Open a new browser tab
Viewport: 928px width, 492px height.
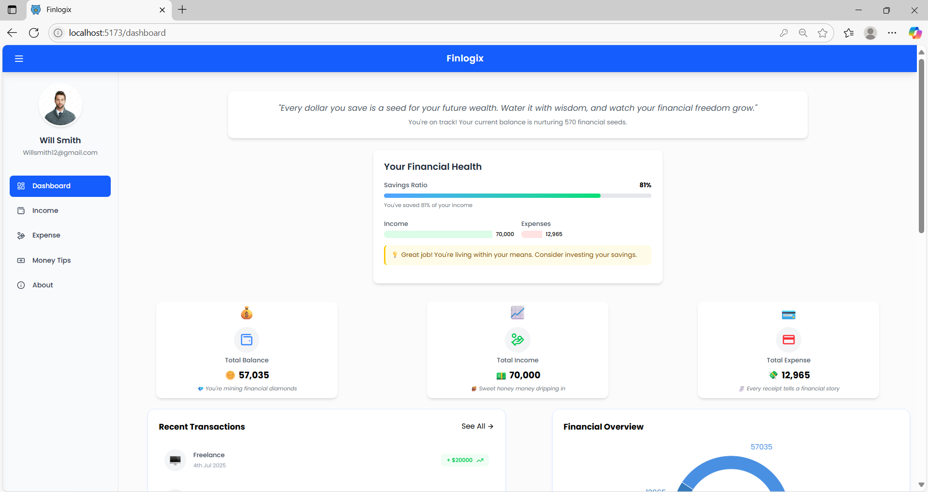pyautogui.click(x=182, y=10)
